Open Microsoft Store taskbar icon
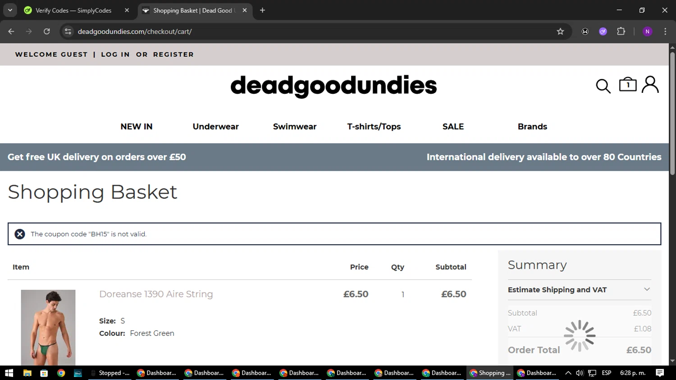This screenshot has width=676, height=380. 44,373
